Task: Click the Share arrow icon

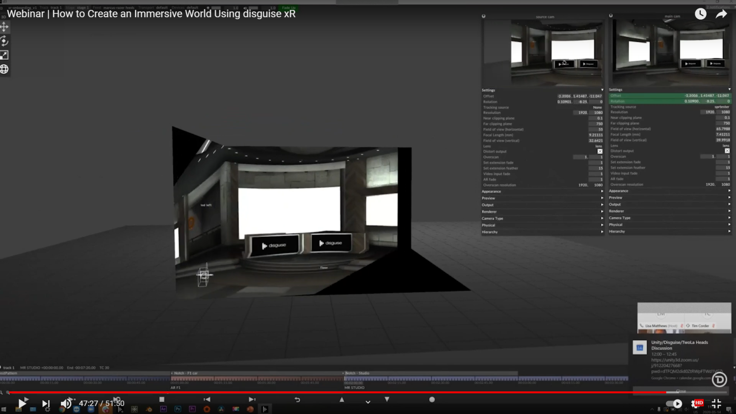Action: click(721, 14)
